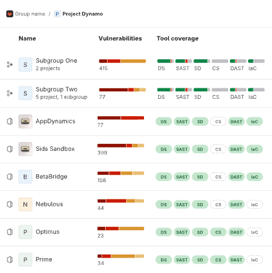This screenshot has height=273, width=272.
Task: Click Subgroup One vulnerability severity bar
Action: (x=122, y=61)
